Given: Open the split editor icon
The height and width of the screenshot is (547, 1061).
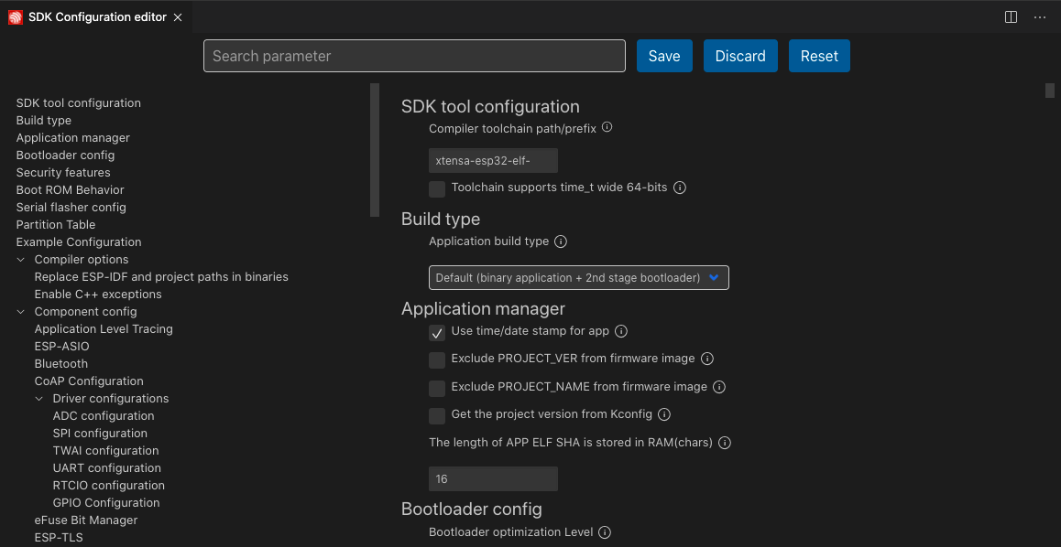Looking at the screenshot, I should (1010, 16).
